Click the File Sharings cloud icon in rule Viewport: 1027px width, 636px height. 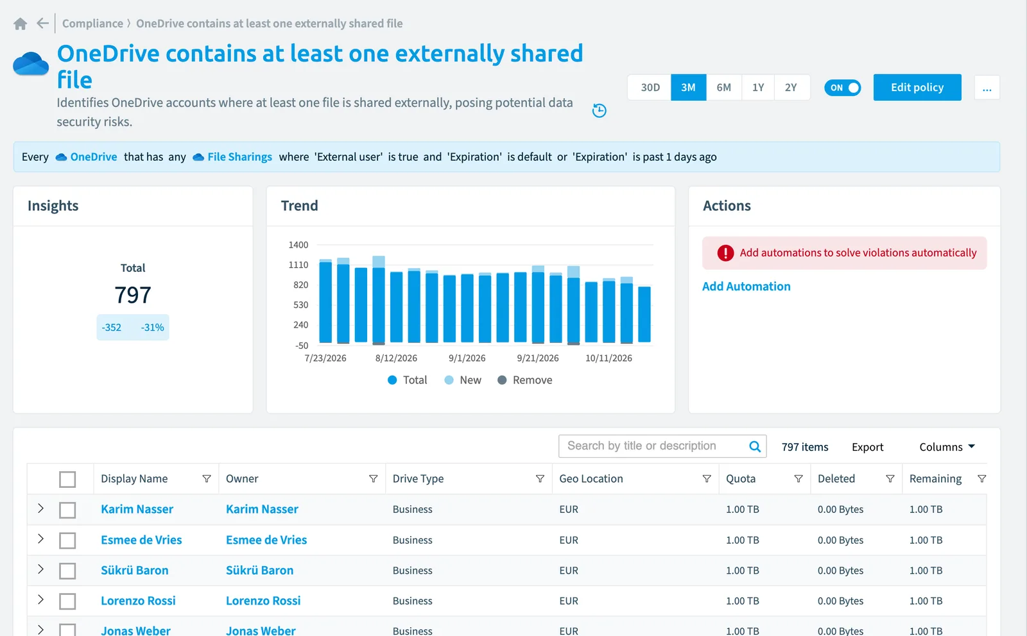198,157
